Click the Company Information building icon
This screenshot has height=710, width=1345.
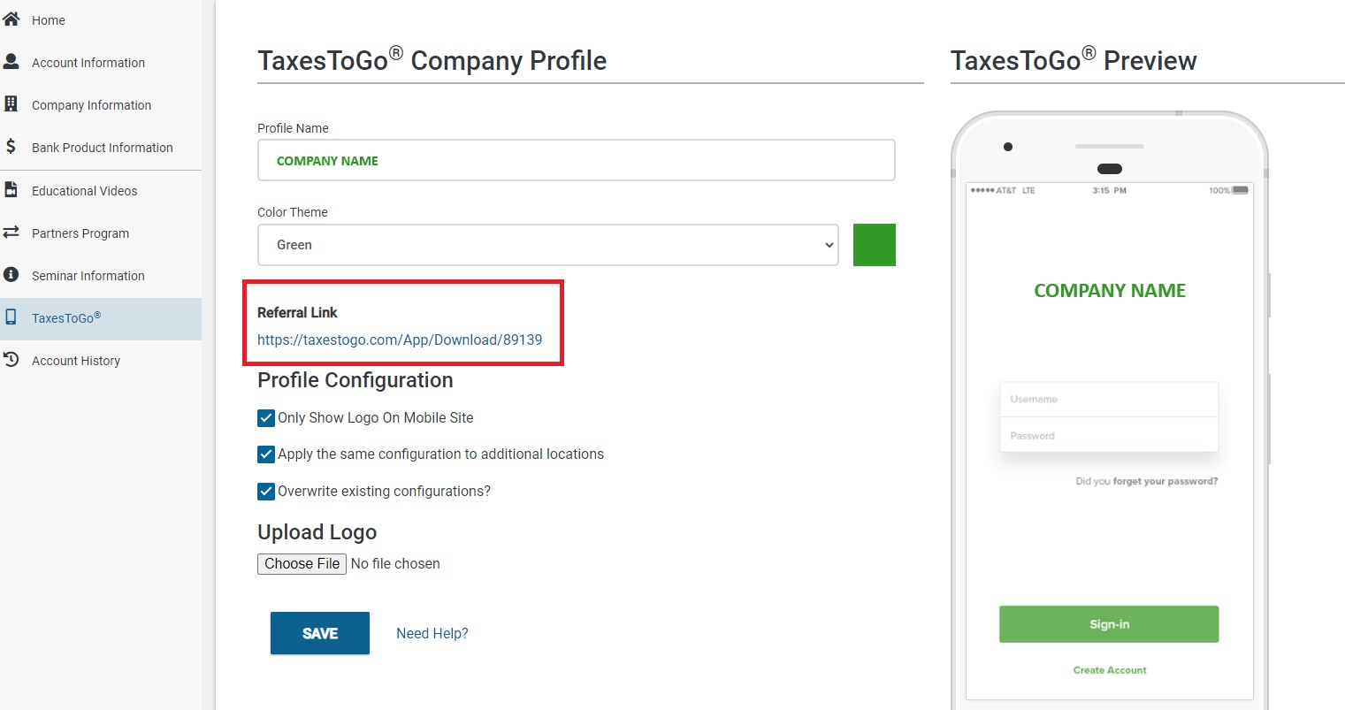[11, 103]
